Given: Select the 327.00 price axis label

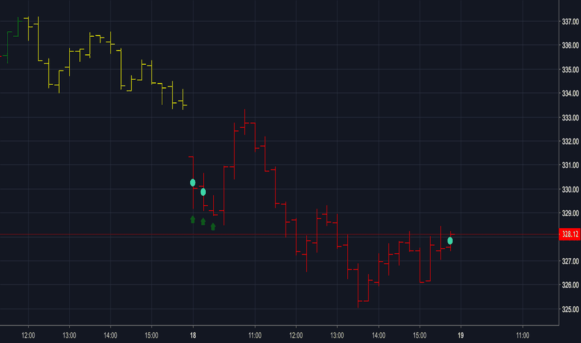Looking at the screenshot, I should [x=570, y=261].
